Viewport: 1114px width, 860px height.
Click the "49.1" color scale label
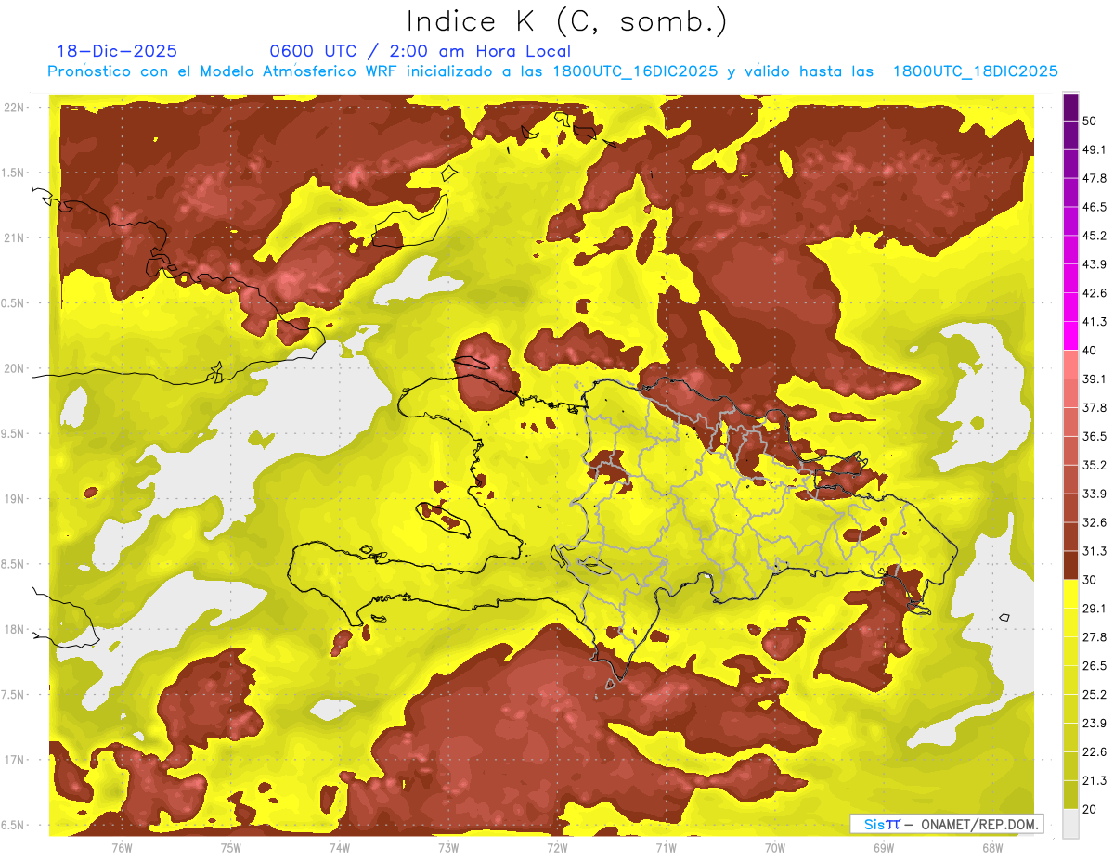(1094, 149)
